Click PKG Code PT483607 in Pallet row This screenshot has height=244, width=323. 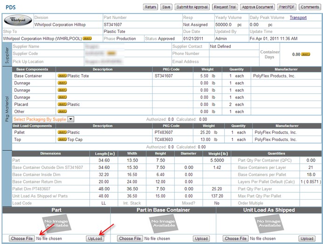[164, 133]
